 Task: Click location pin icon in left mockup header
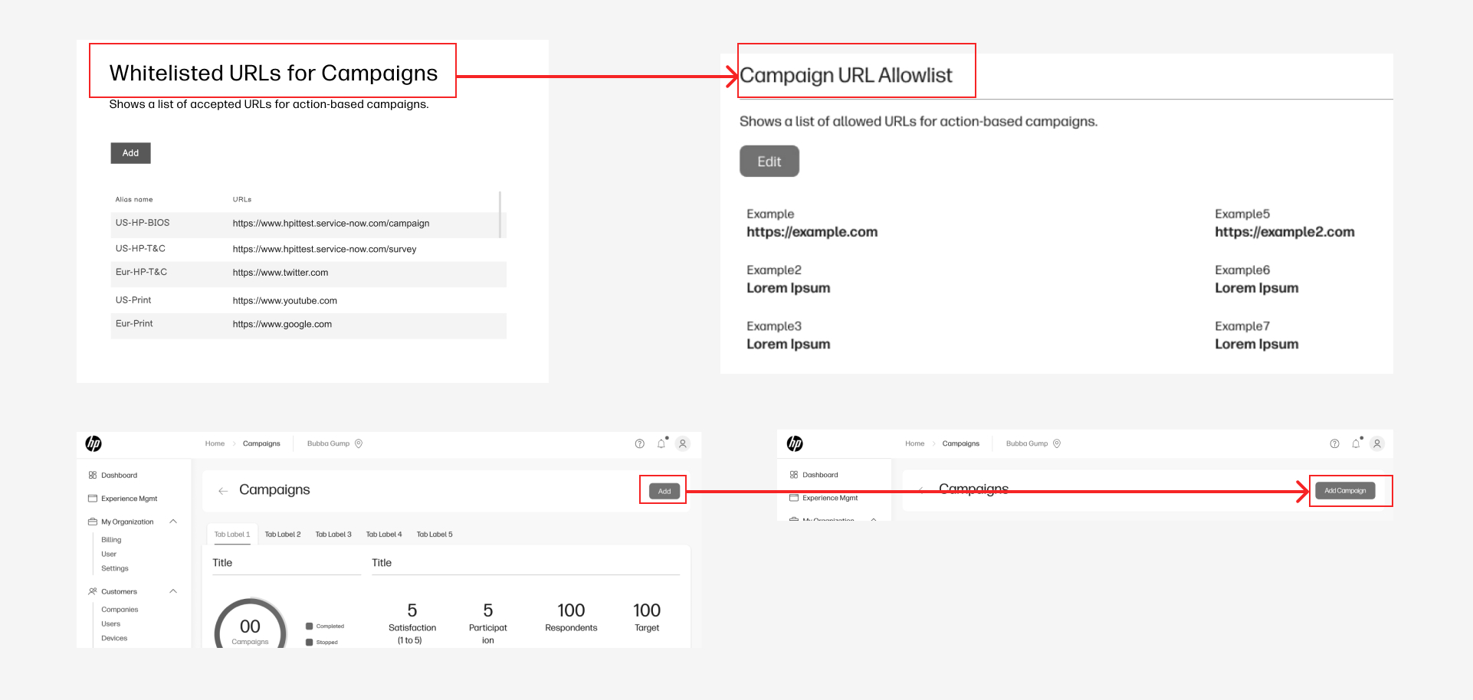point(359,443)
